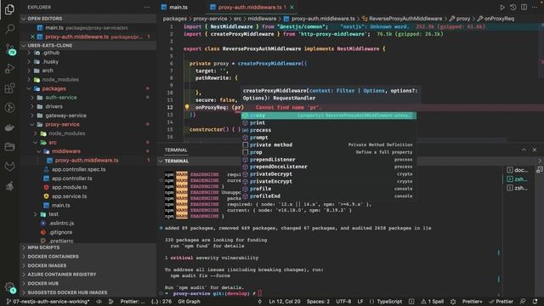Open the Docker view whale icon
Viewport: 544px width, 306px height.
click(x=9, y=127)
